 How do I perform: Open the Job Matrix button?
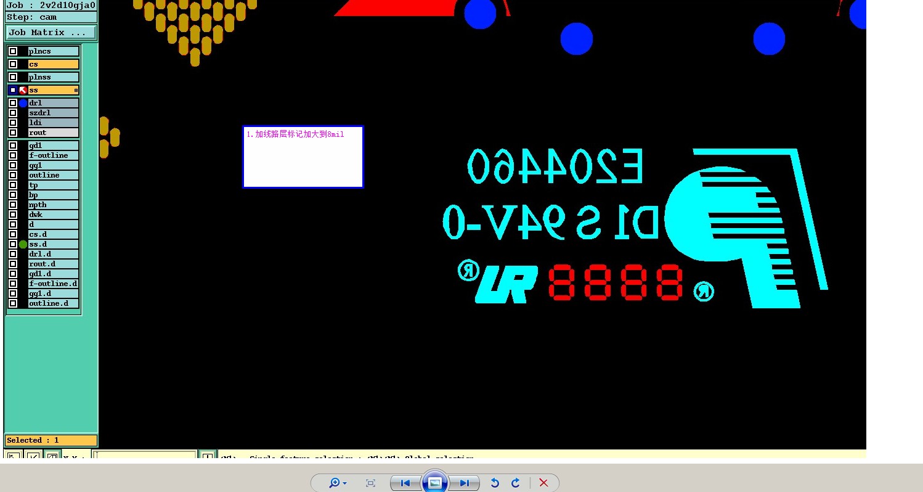pyautogui.click(x=51, y=33)
